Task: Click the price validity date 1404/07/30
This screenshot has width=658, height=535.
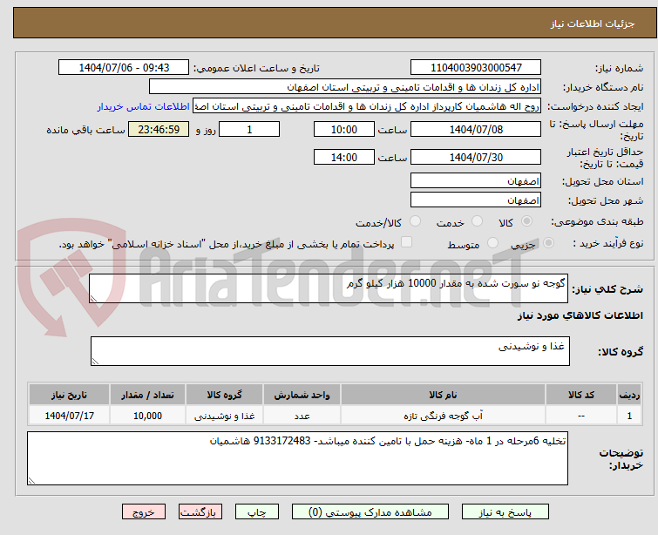Action: pos(476,157)
